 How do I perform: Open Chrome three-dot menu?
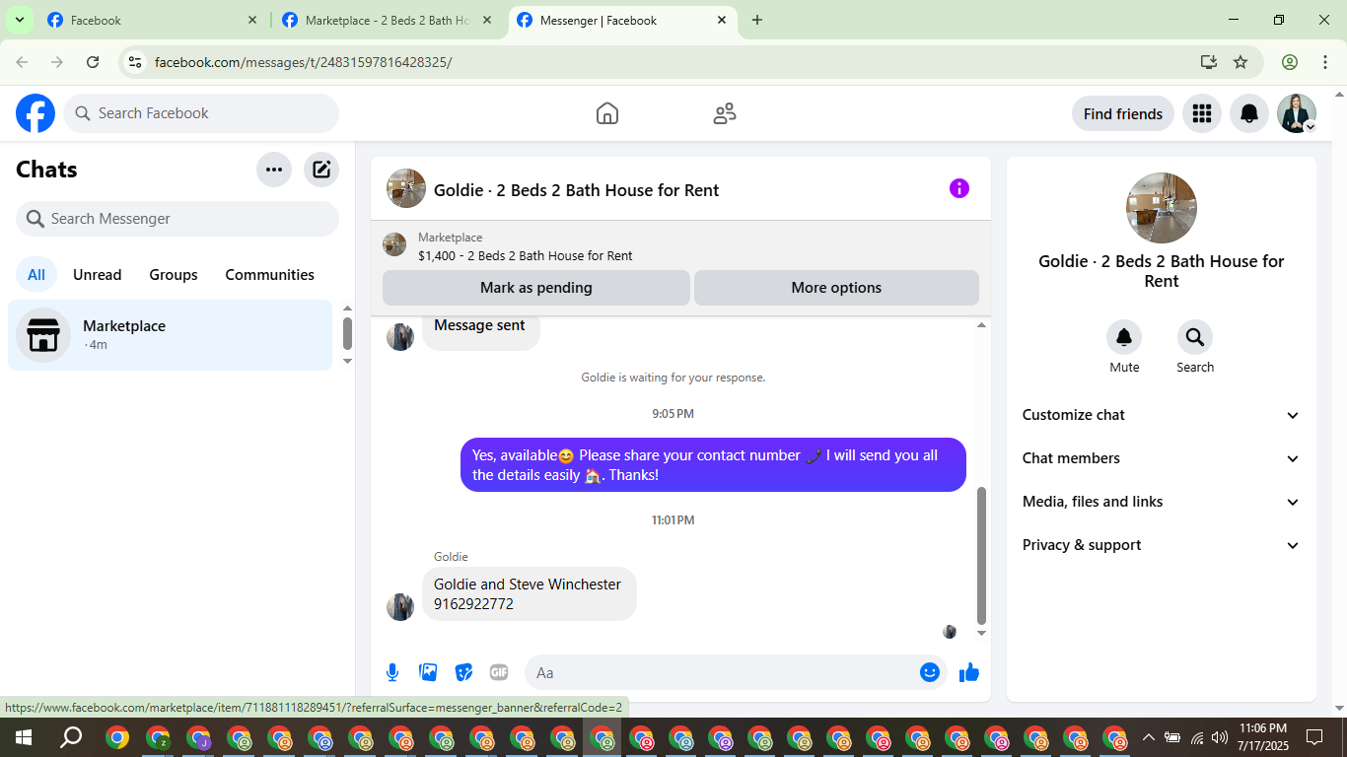point(1324,62)
